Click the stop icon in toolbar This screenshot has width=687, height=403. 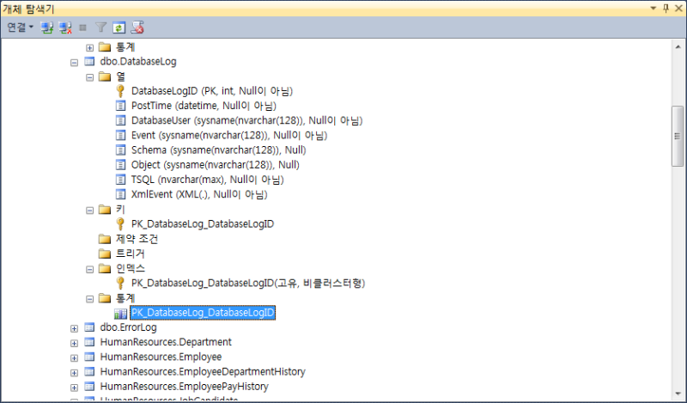[x=82, y=27]
